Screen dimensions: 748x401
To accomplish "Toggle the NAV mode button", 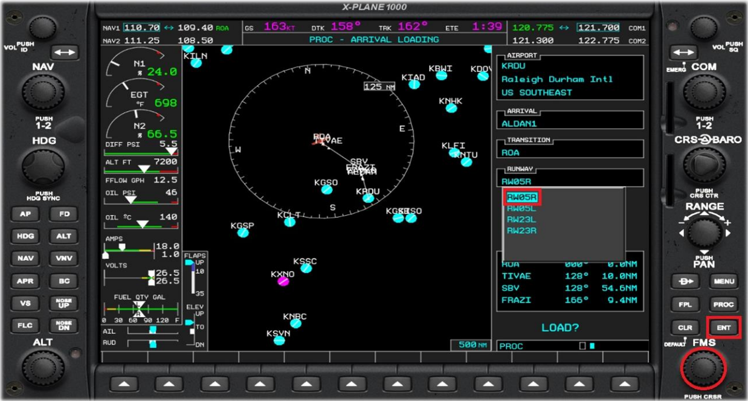I will 25,258.
